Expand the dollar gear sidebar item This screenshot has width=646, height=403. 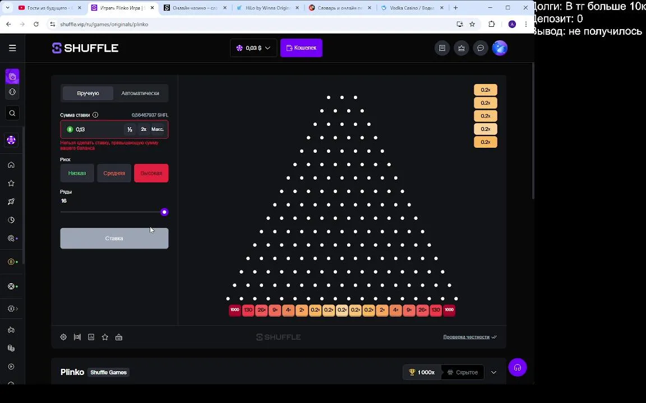(12, 309)
